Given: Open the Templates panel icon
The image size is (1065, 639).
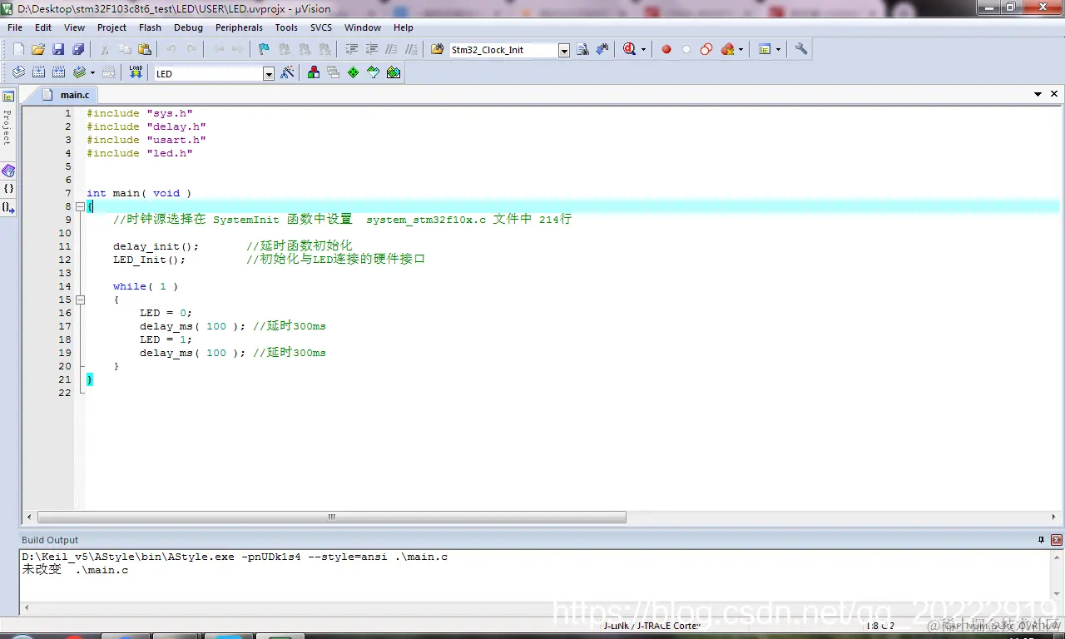Looking at the screenshot, I should [8, 208].
